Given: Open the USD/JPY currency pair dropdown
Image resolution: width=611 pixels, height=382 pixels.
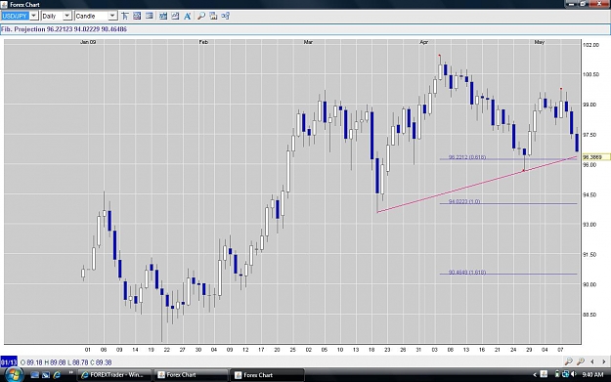Looking at the screenshot, I should coord(34,16).
